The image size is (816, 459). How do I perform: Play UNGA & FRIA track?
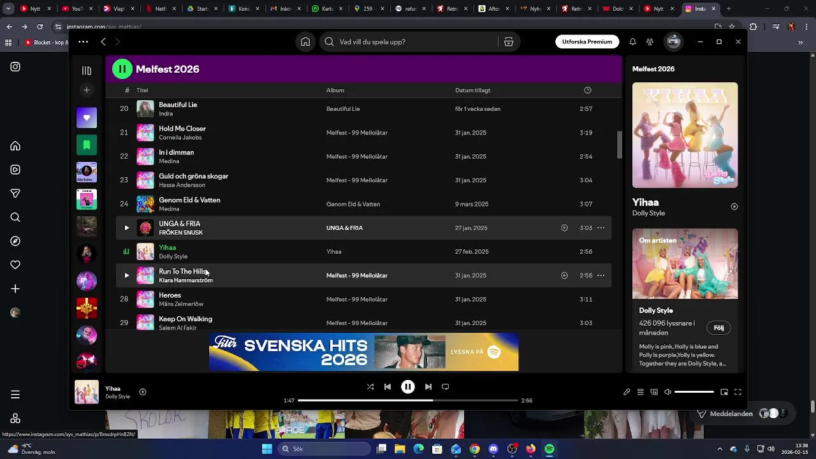tap(126, 228)
